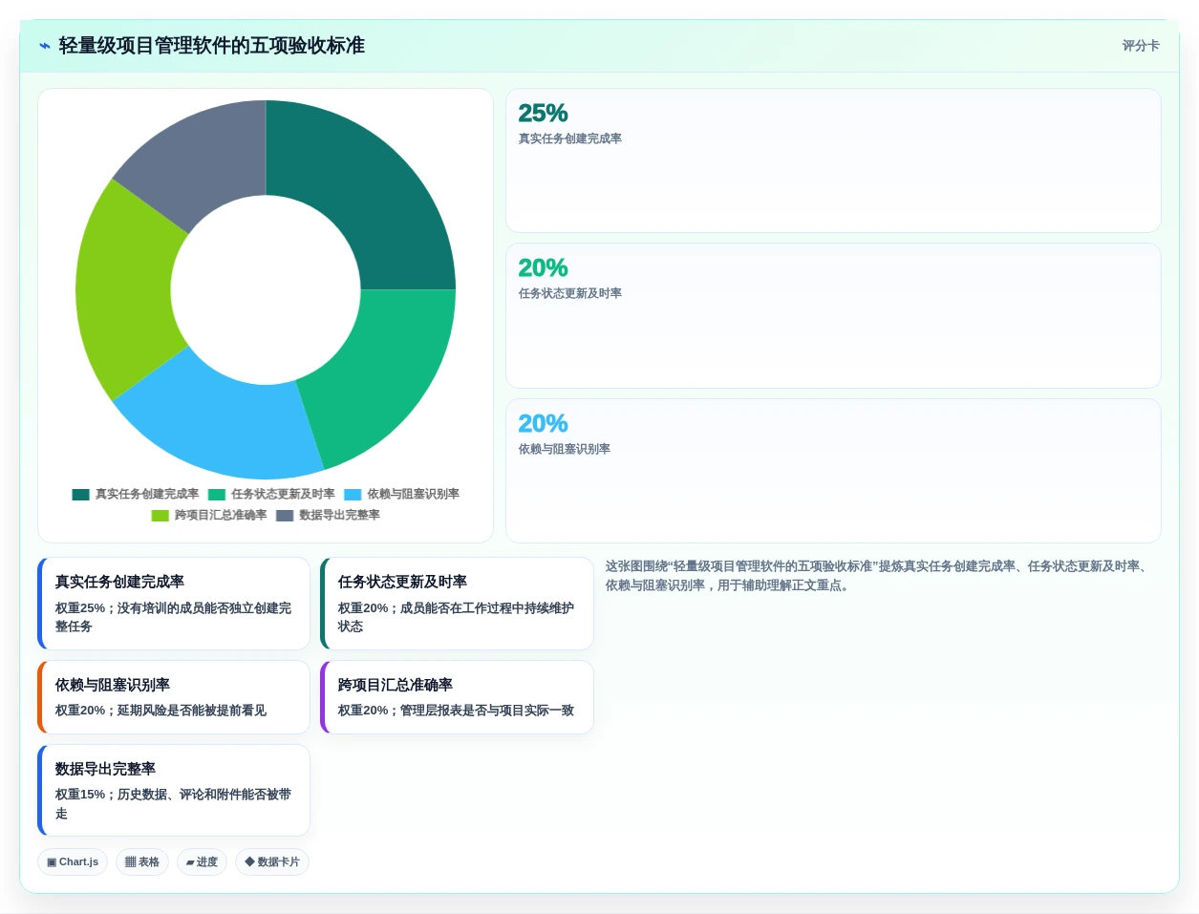Select the 20% 依赖与阻塞识别率 data card

coord(833,471)
